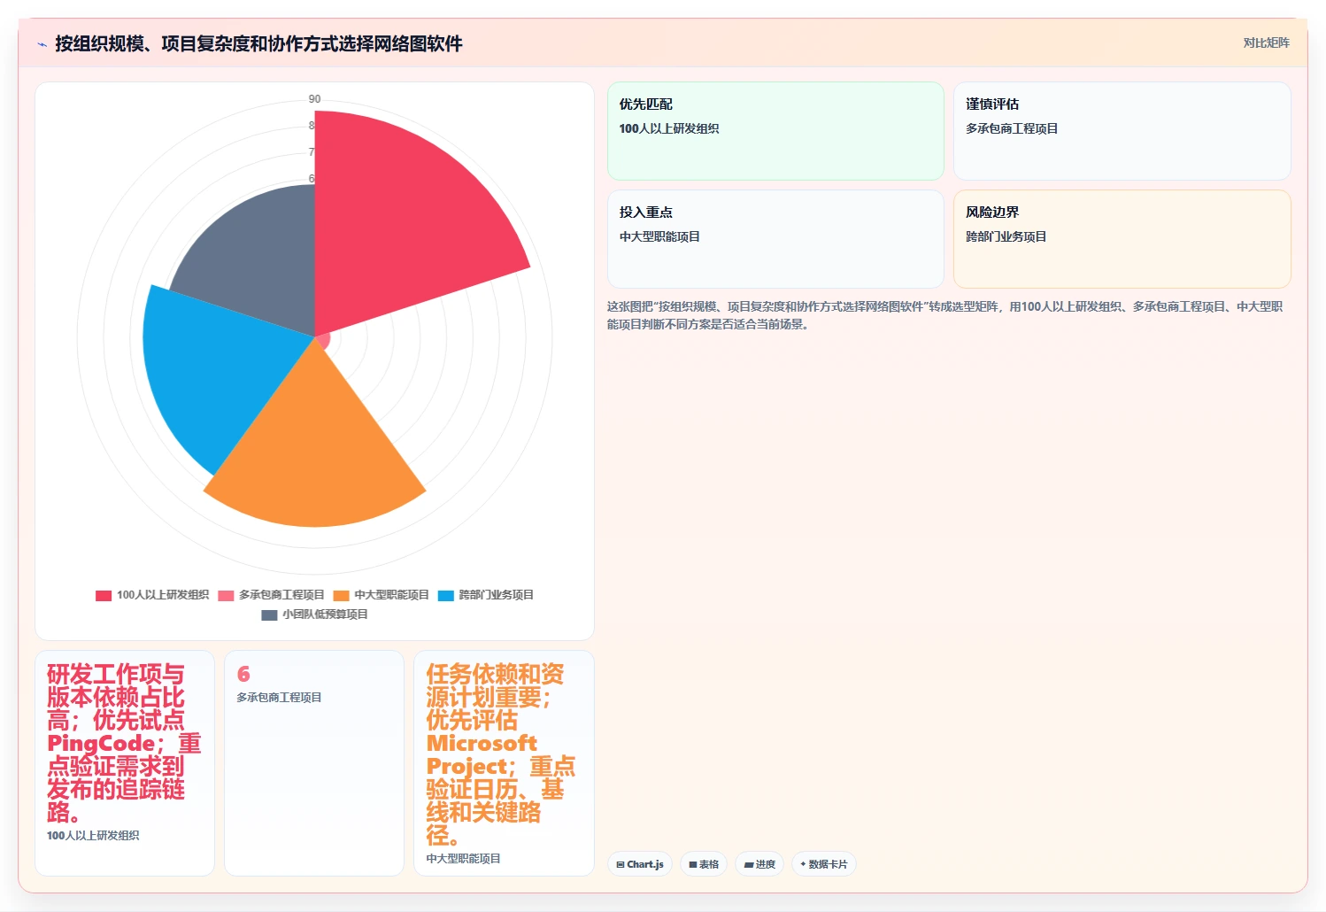The height and width of the screenshot is (912, 1326).
Task: Click the 对比矩阵 label in header
Action: click(1266, 43)
